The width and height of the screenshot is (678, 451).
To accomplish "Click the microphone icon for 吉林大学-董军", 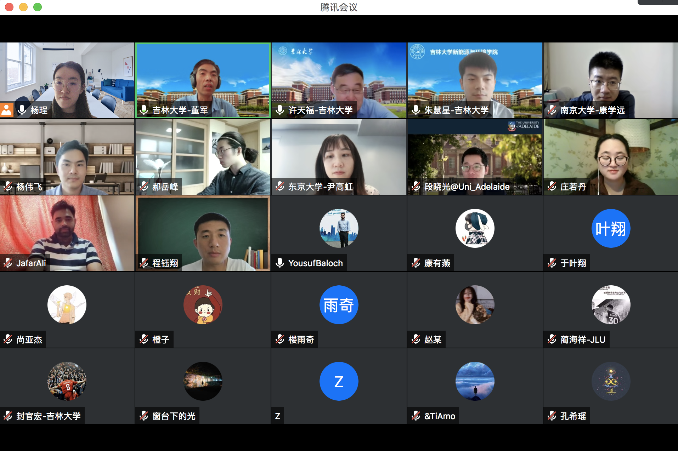I will tap(144, 110).
